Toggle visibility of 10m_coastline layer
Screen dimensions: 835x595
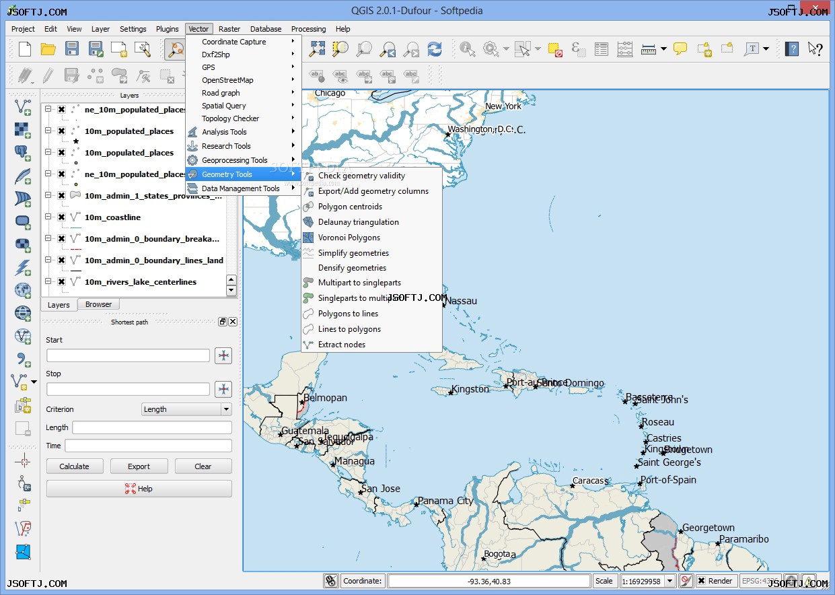coord(61,217)
